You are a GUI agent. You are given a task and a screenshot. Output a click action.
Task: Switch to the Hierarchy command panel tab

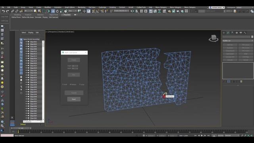pyautogui.click(x=232, y=33)
